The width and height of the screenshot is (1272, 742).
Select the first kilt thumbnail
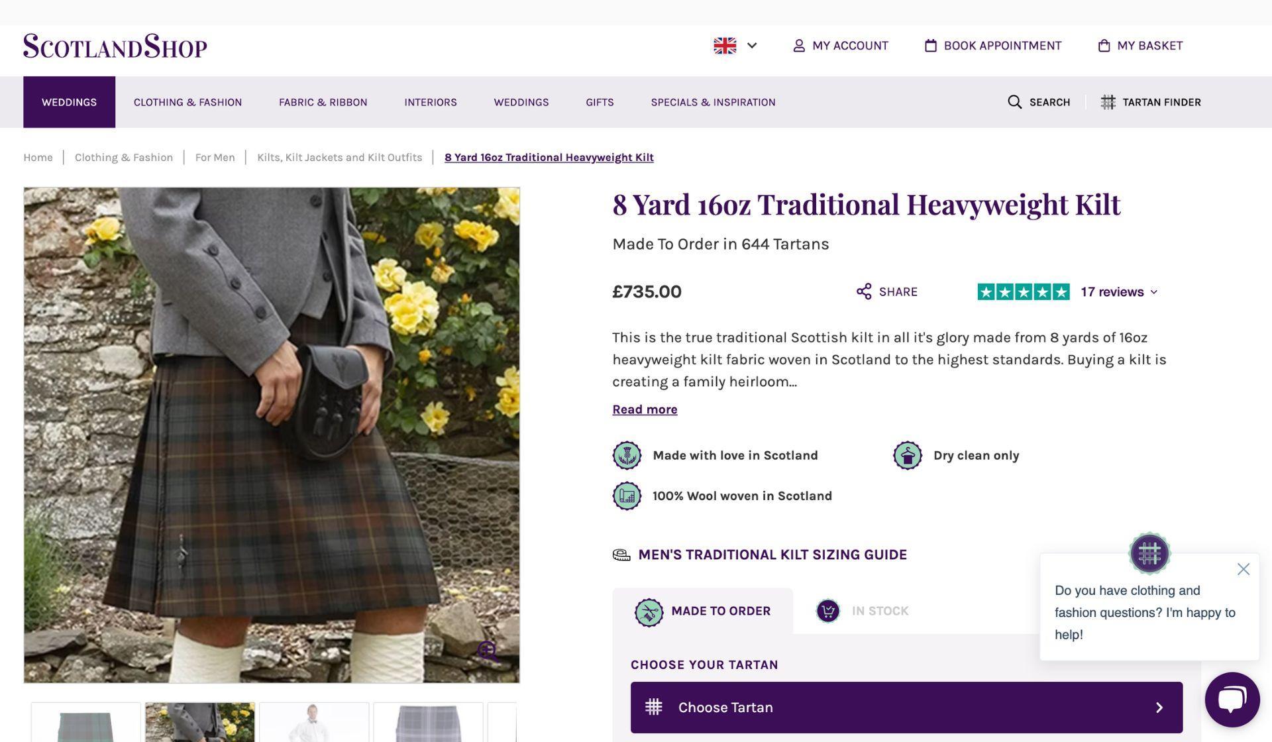click(x=86, y=723)
